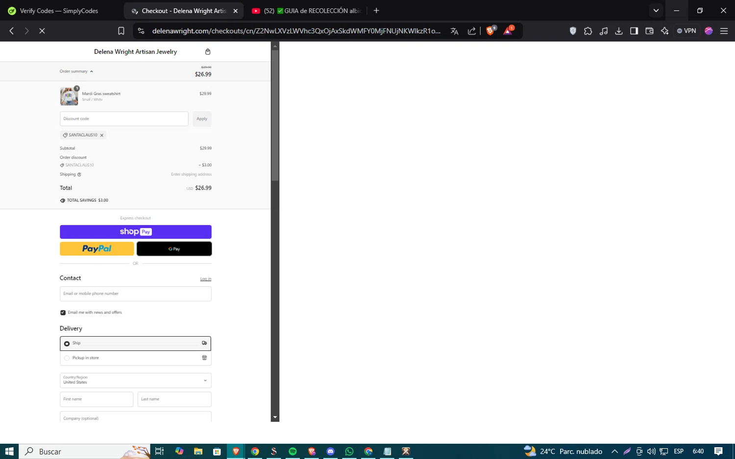
Task: Pay with the Google Pay button
Action: 174,249
